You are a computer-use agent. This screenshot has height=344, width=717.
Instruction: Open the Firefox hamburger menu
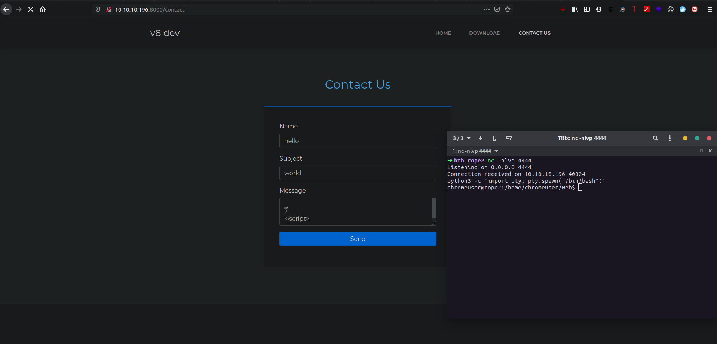(x=710, y=9)
